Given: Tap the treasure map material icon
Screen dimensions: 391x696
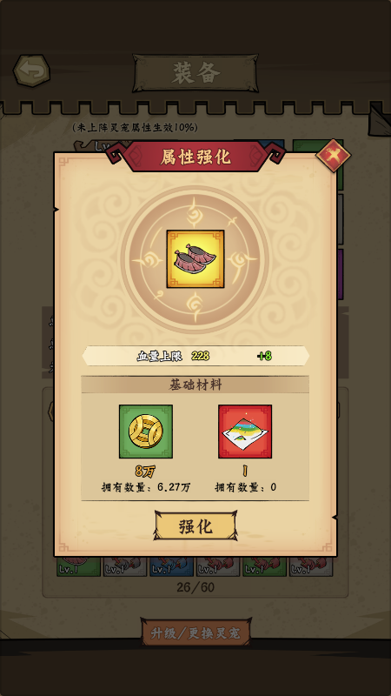Looking at the screenshot, I should [x=245, y=431].
